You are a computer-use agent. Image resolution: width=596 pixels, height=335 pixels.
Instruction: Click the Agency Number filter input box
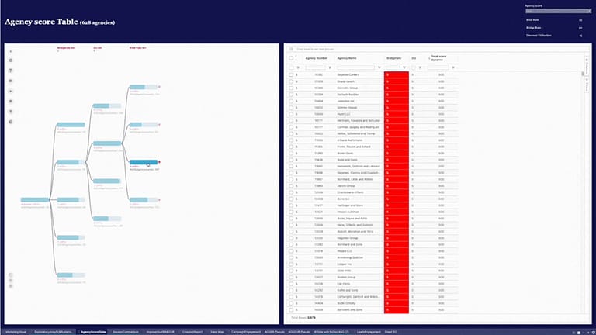pos(320,67)
